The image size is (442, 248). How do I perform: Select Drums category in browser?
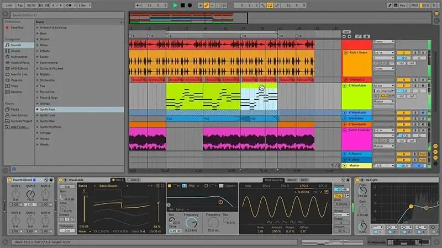pos(18,50)
